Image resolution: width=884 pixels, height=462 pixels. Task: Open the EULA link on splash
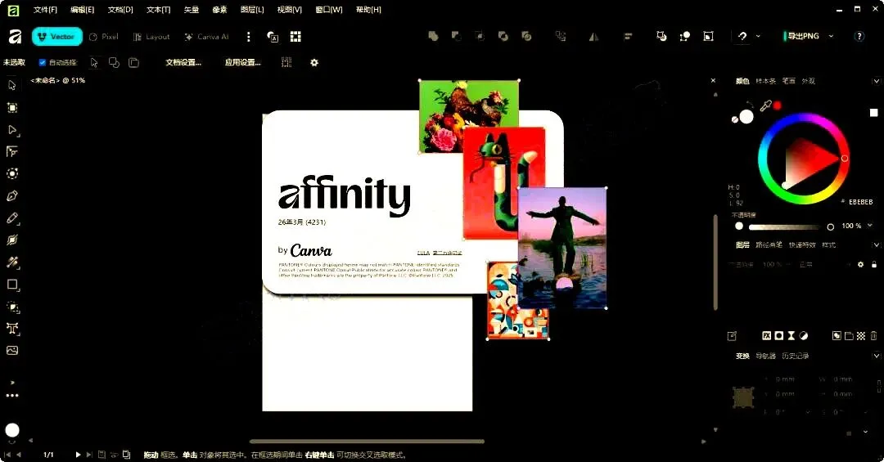423,253
